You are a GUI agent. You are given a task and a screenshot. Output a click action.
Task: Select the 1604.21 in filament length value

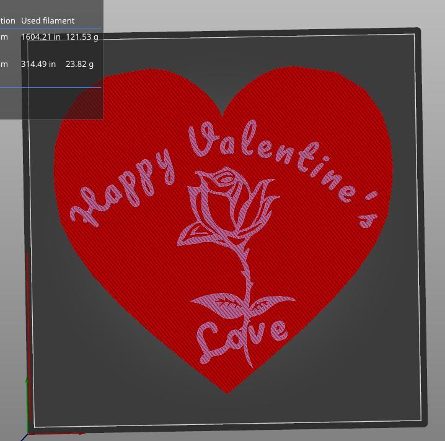40,37
